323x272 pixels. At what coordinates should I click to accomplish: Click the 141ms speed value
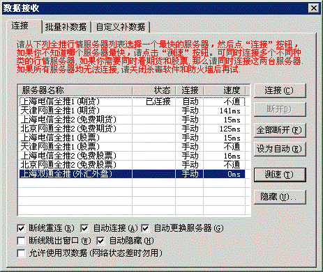coord(230,111)
